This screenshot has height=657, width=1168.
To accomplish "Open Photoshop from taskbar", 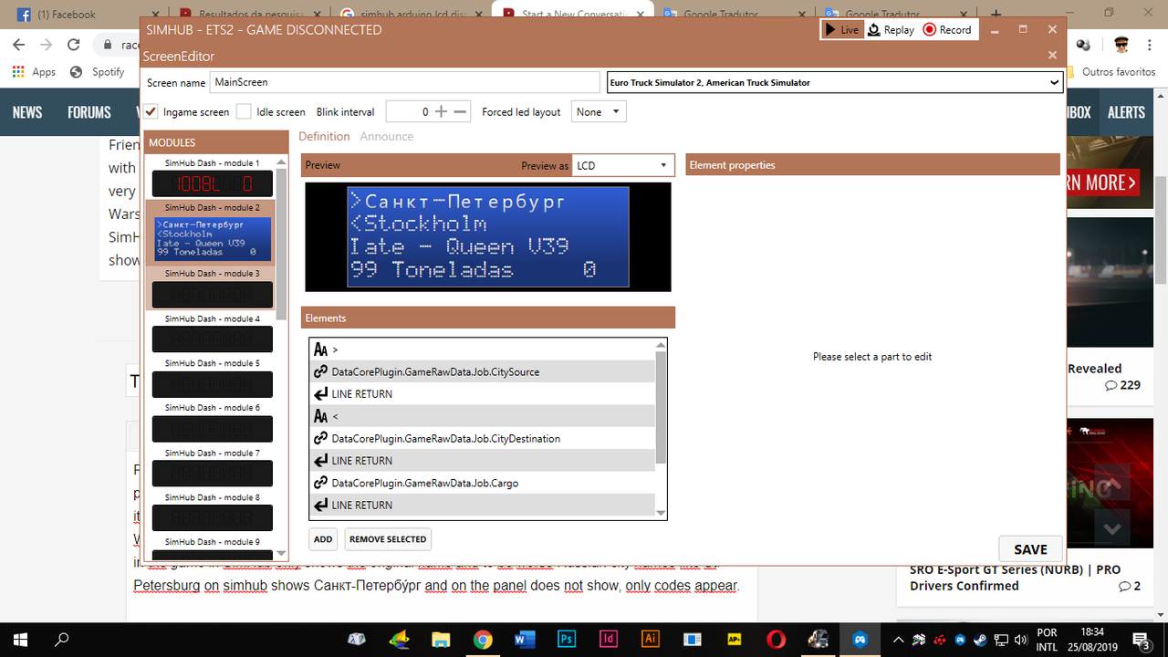I will tap(567, 639).
